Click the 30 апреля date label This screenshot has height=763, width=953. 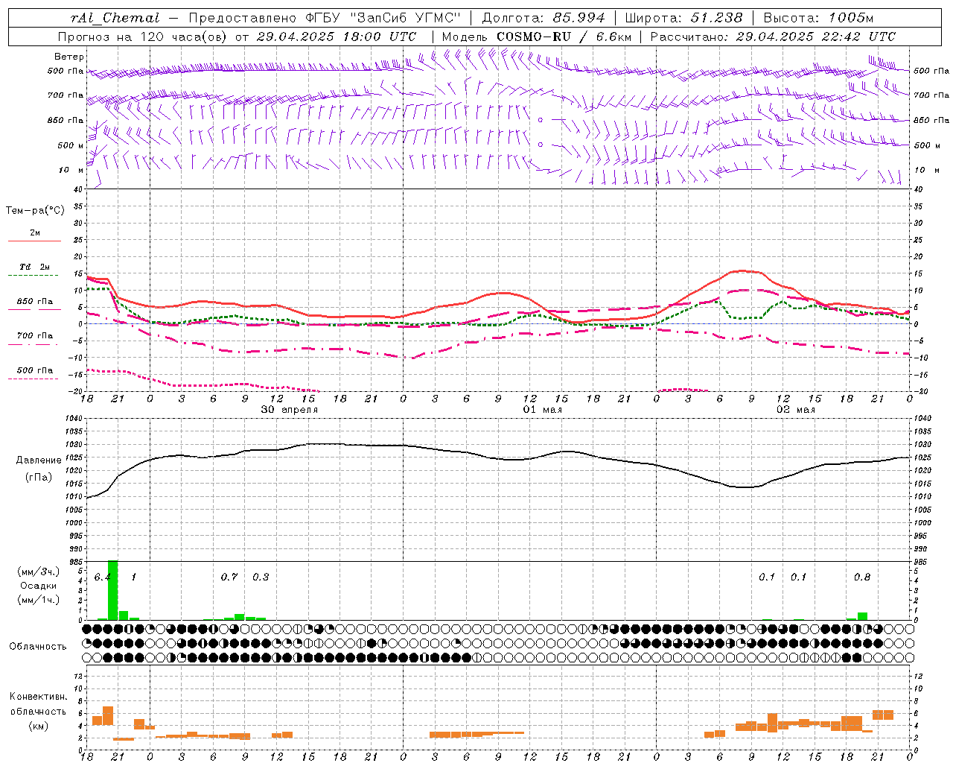[289, 410]
